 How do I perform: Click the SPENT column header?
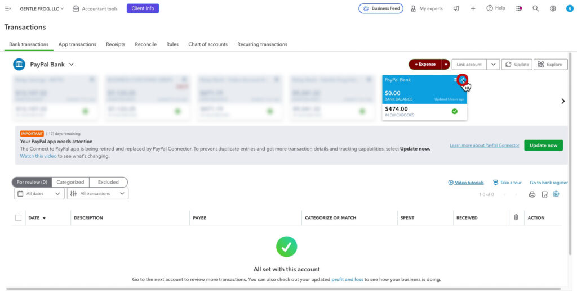click(407, 217)
